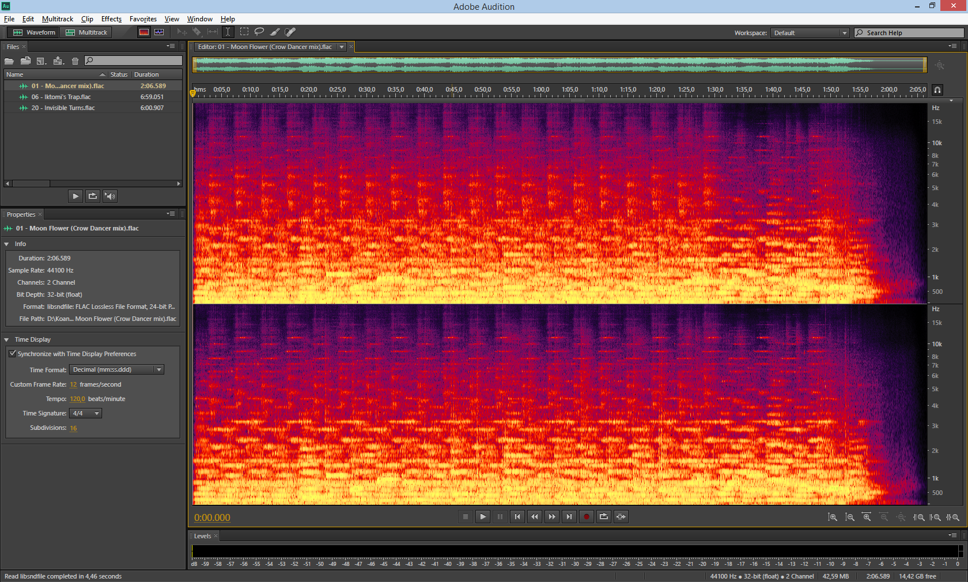Click Zoom to Selection icon
This screenshot has width=968, height=582.
pos(952,517)
